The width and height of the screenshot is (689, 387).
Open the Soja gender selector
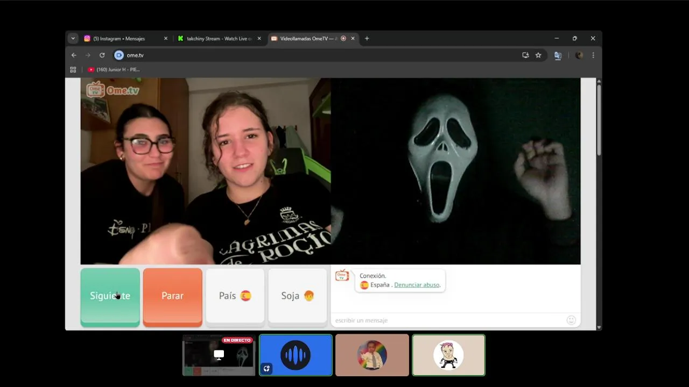pyautogui.click(x=298, y=296)
